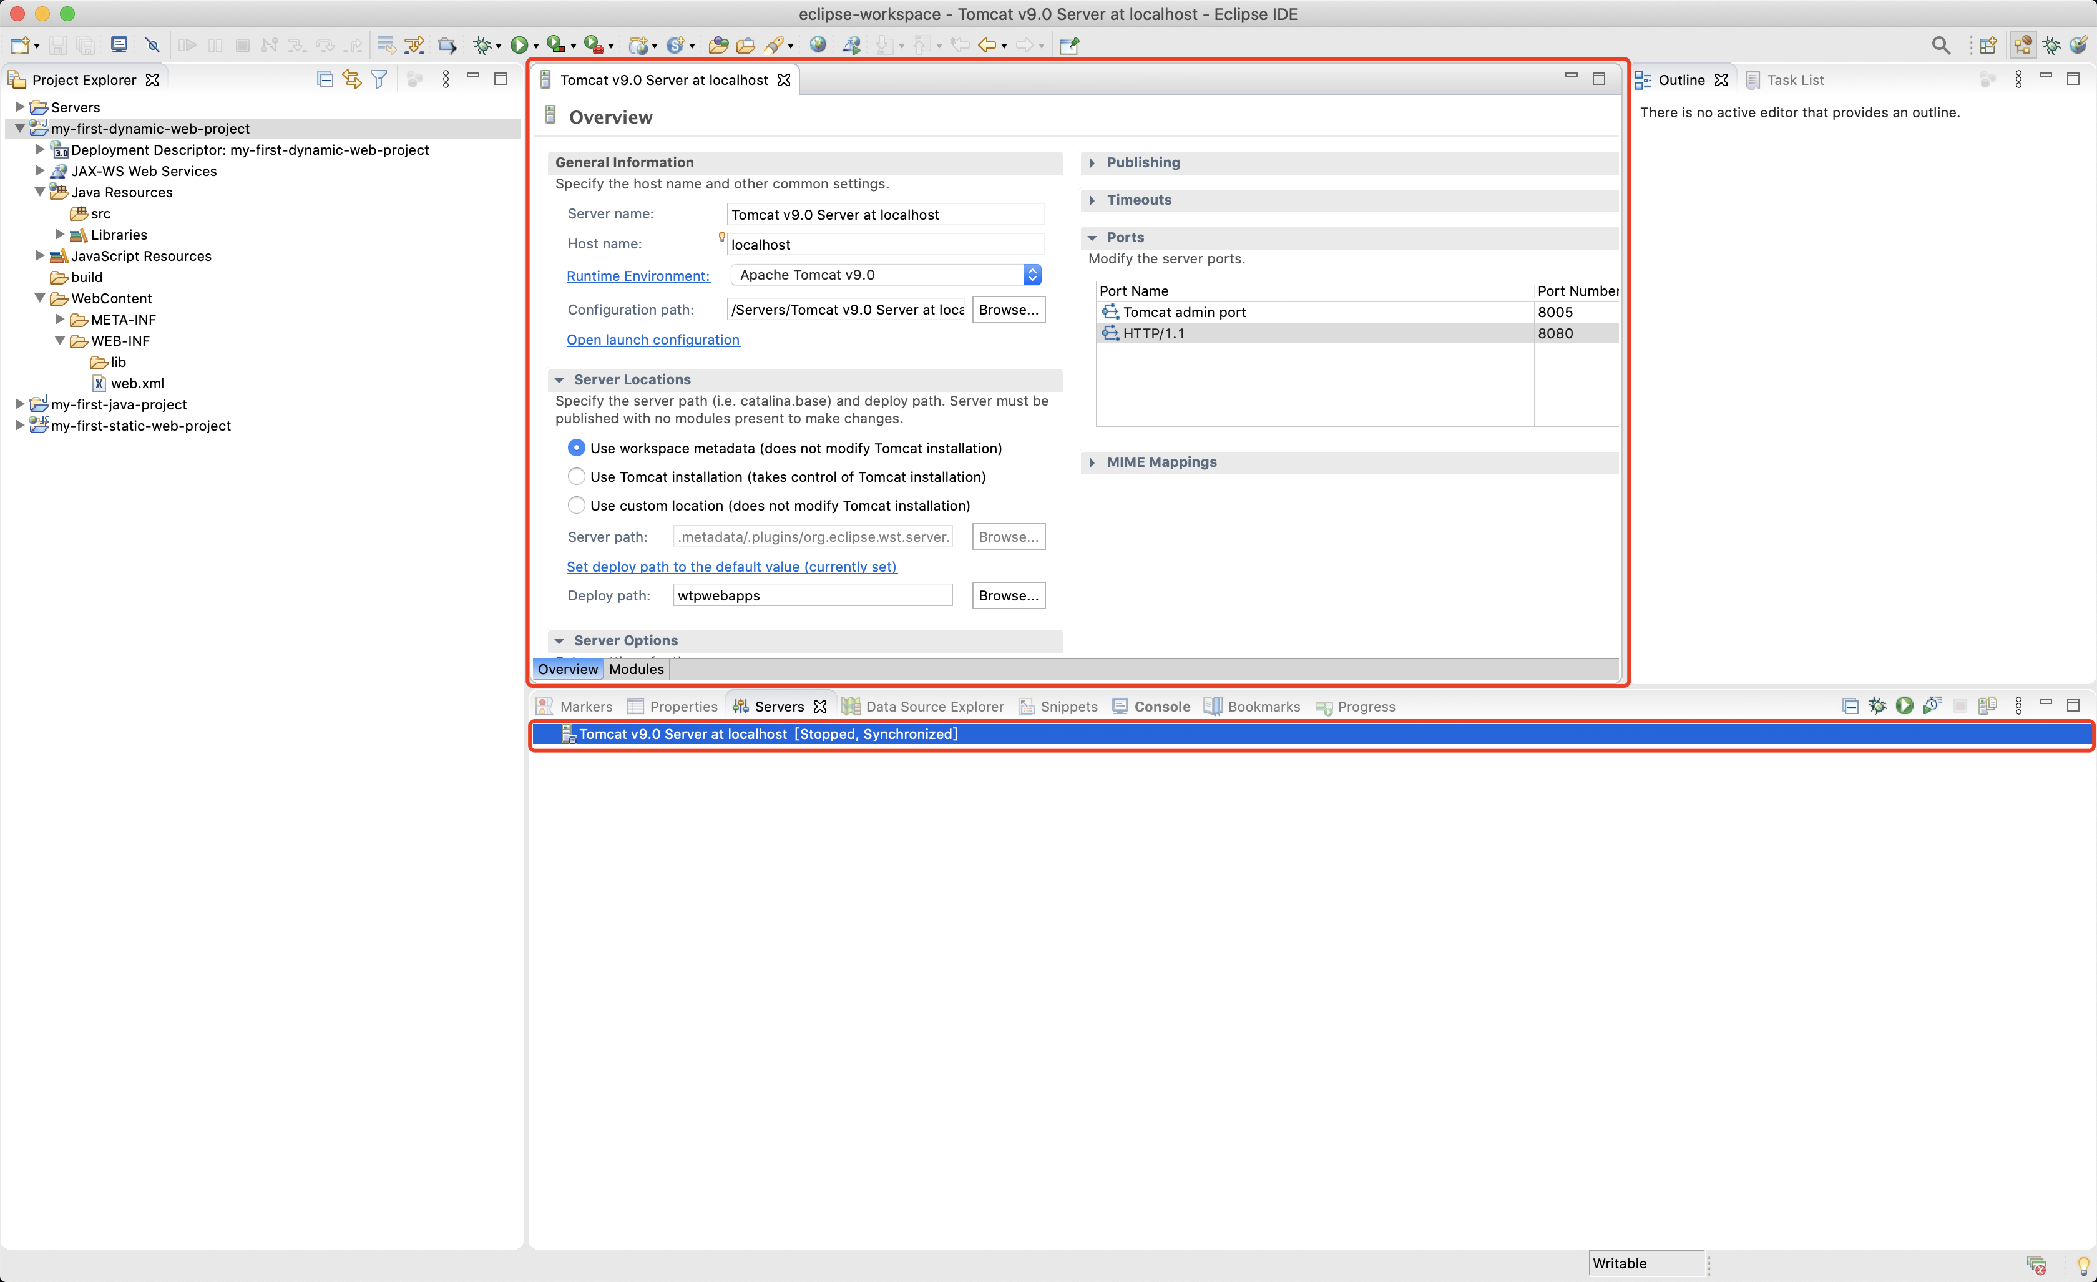
Task: Click Open launch configuration link
Action: pyautogui.click(x=653, y=340)
